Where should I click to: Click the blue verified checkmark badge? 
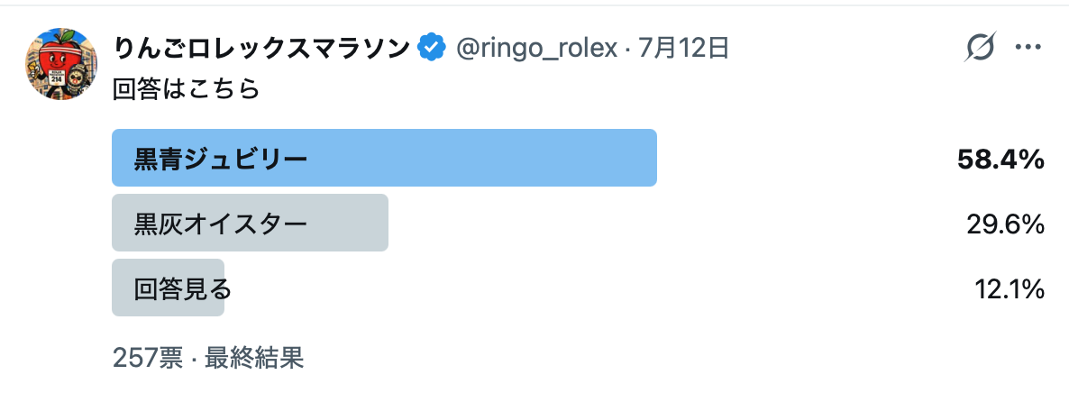(432, 48)
